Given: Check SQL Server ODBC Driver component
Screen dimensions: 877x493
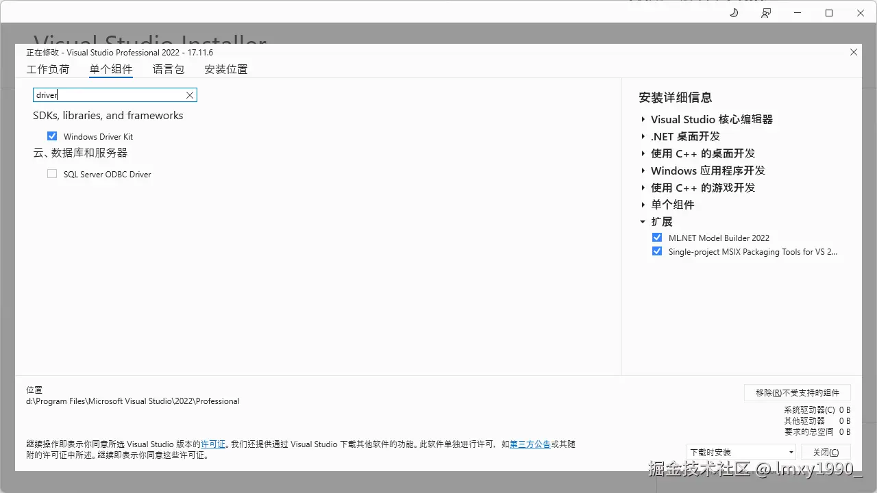Looking at the screenshot, I should point(52,174).
